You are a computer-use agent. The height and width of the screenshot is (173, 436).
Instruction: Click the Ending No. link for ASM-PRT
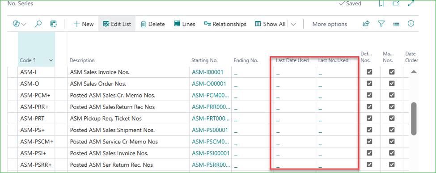[236, 120]
